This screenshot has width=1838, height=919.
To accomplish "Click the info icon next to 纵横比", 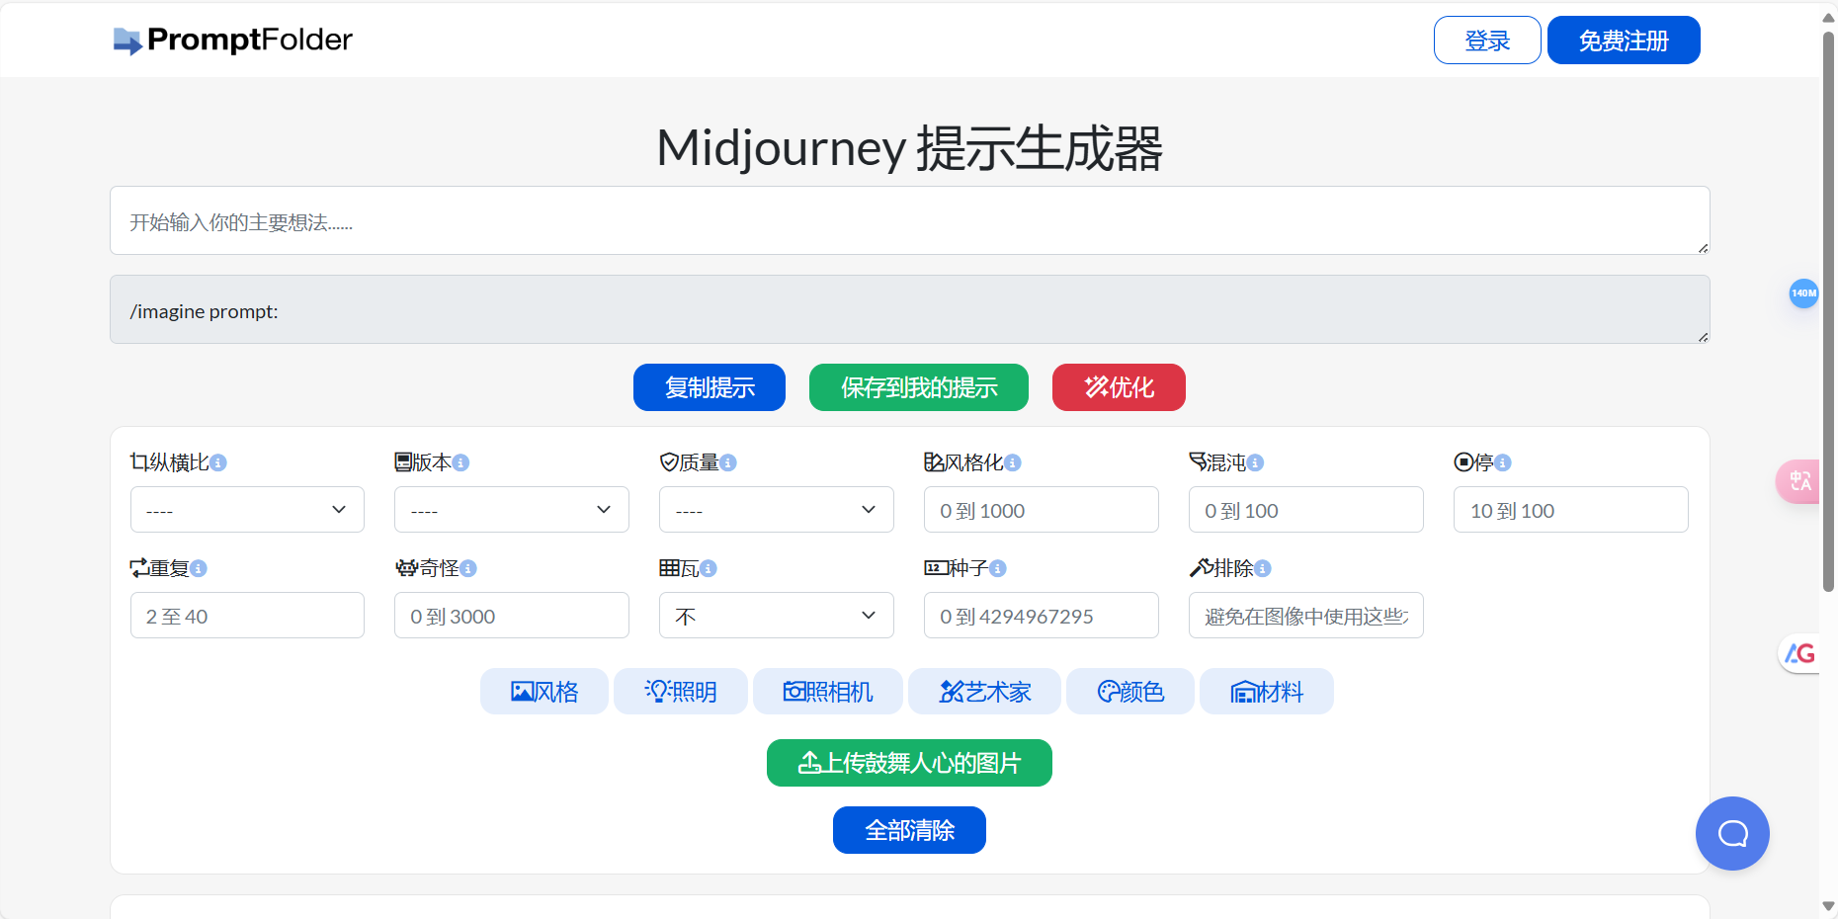I will [221, 461].
